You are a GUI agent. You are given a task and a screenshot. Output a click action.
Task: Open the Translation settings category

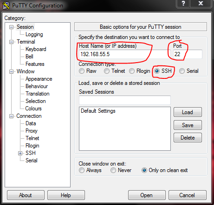click(x=38, y=94)
